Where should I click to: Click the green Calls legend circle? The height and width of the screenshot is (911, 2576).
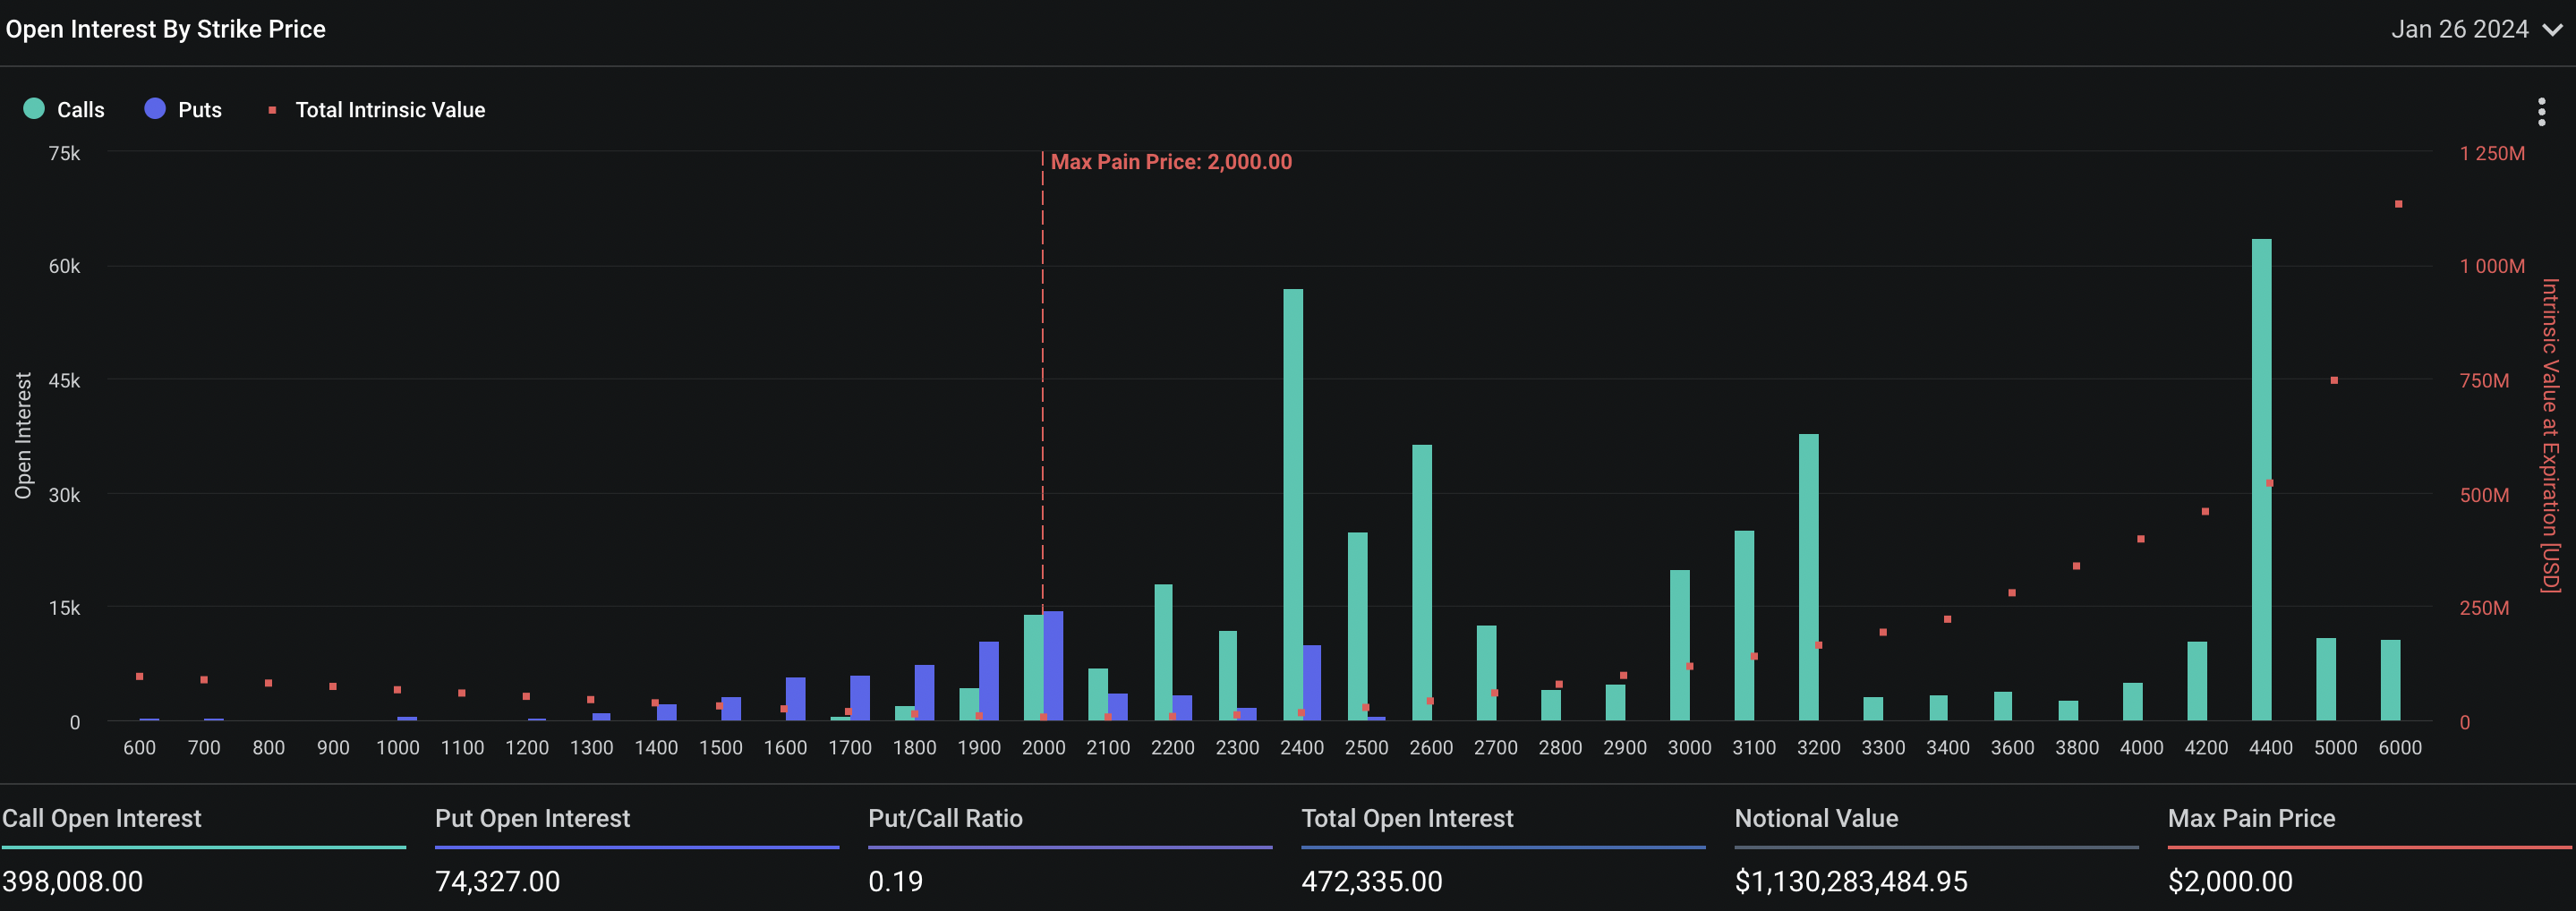34,109
